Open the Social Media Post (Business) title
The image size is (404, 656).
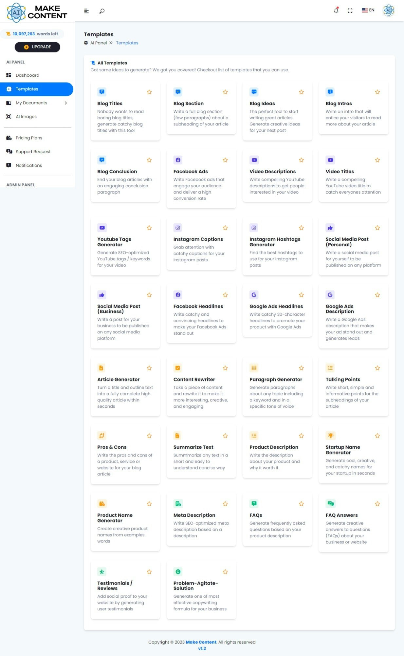119,309
